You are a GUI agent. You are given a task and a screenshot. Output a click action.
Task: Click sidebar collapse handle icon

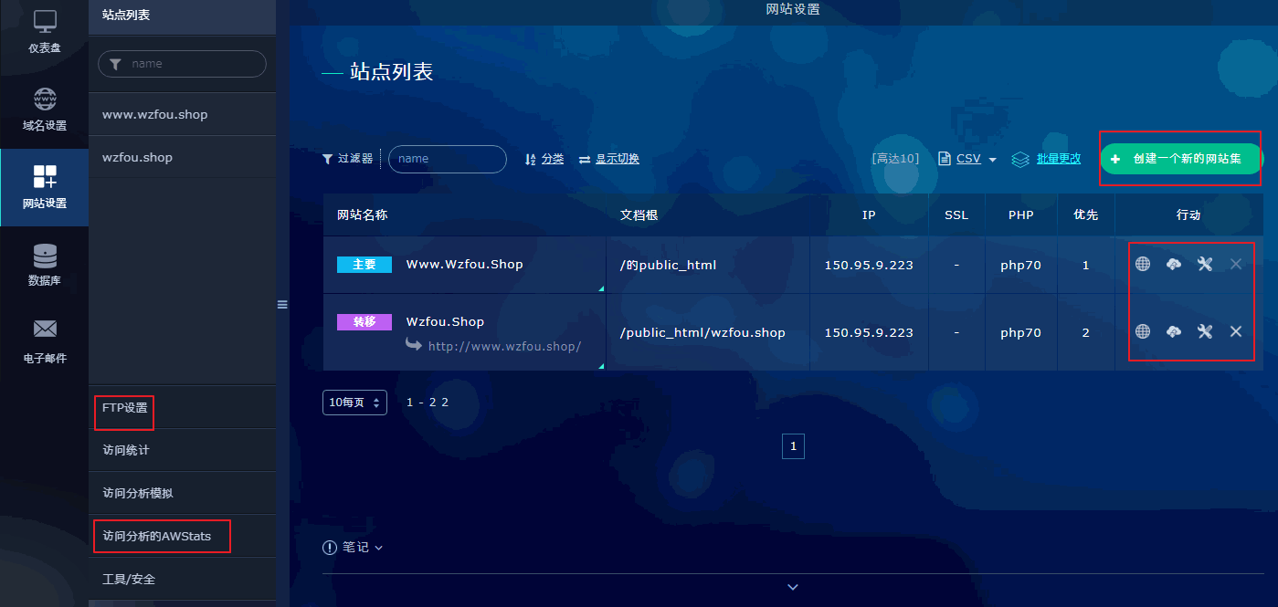click(x=282, y=305)
